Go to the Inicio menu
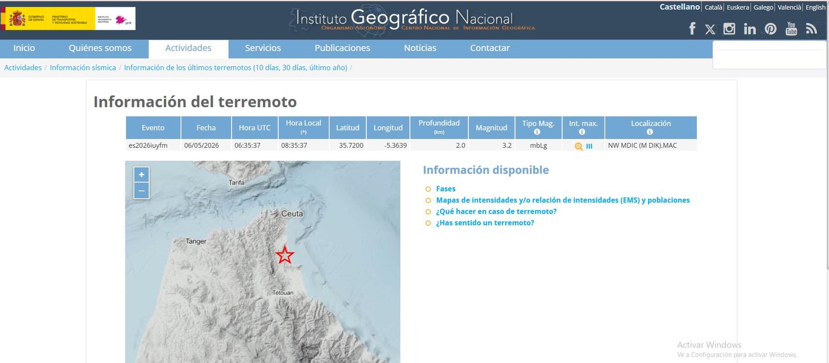 coord(24,48)
